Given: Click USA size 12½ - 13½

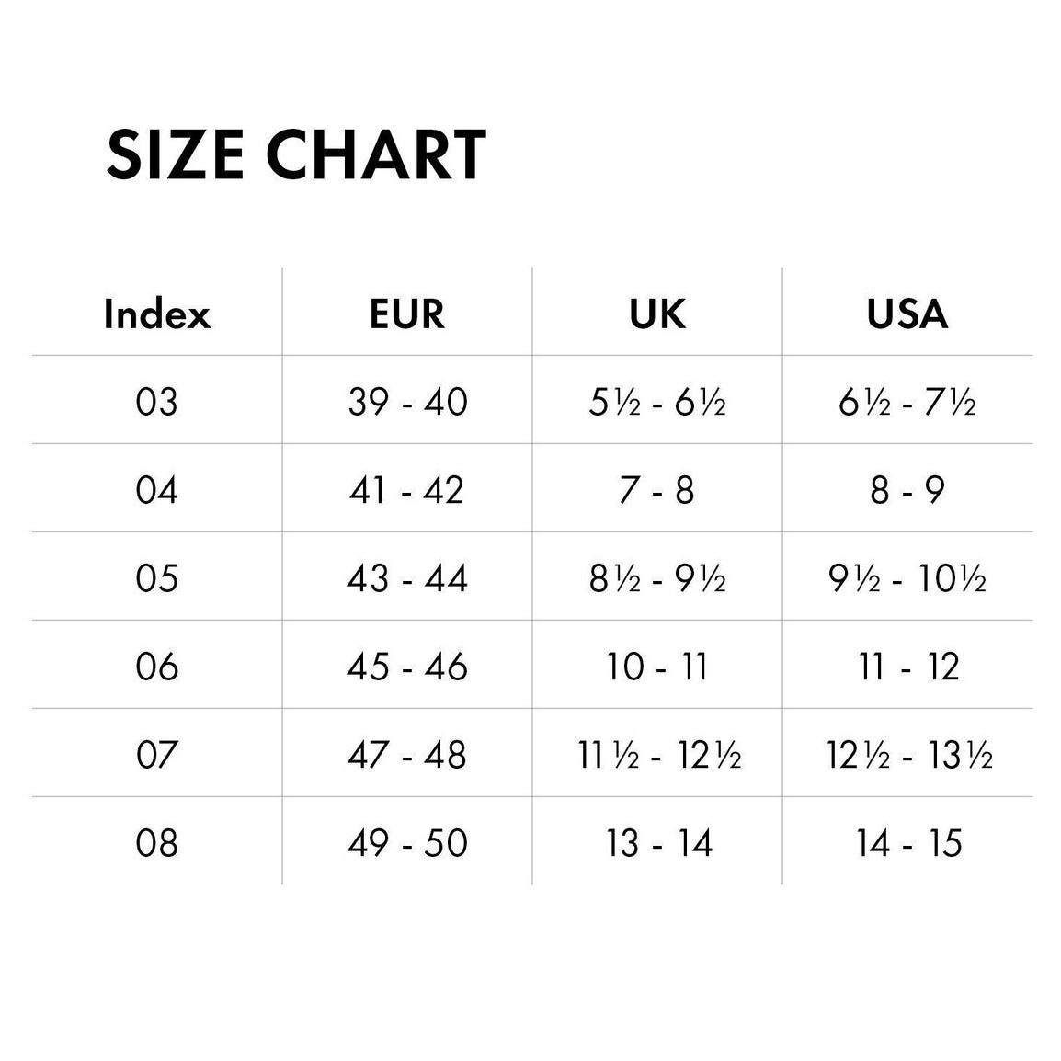Looking at the screenshot, I should [x=909, y=755].
